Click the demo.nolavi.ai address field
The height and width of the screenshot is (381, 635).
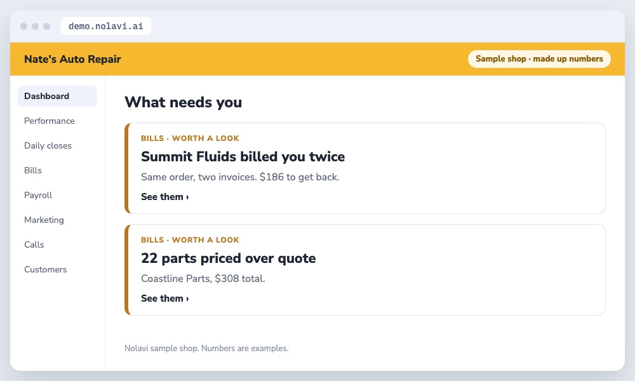[105, 26]
